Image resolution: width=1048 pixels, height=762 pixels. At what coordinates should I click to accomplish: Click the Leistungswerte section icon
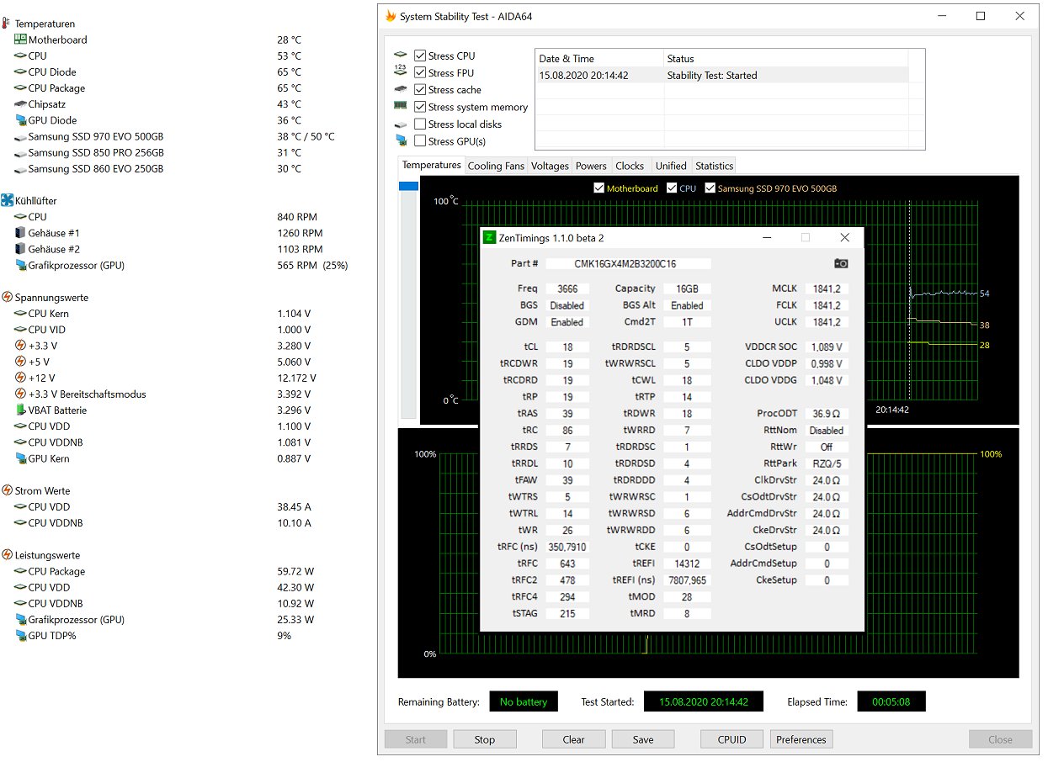(7, 556)
